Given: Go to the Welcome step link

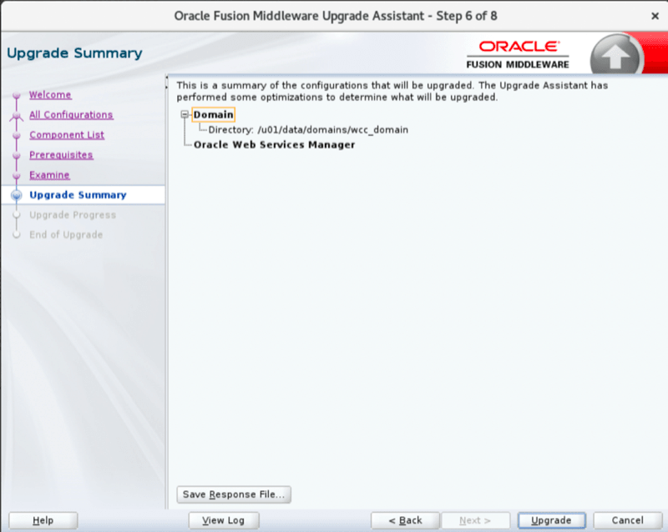Looking at the screenshot, I should point(50,95).
